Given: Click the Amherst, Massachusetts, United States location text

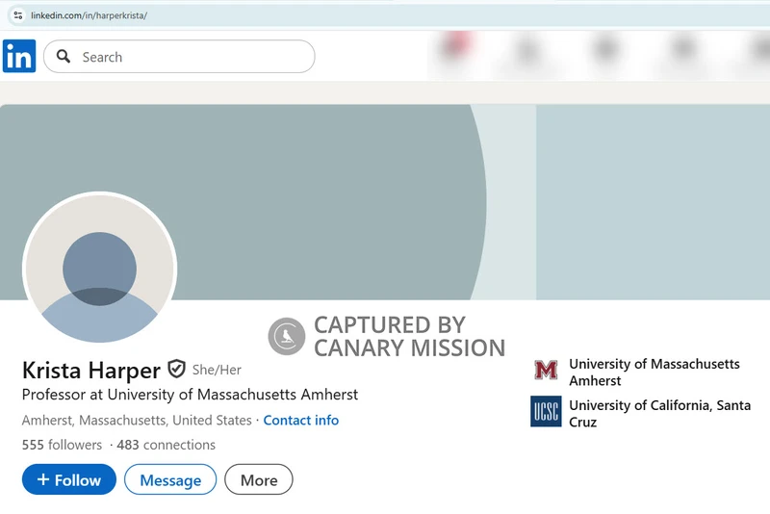Looking at the screenshot, I should (x=137, y=421).
